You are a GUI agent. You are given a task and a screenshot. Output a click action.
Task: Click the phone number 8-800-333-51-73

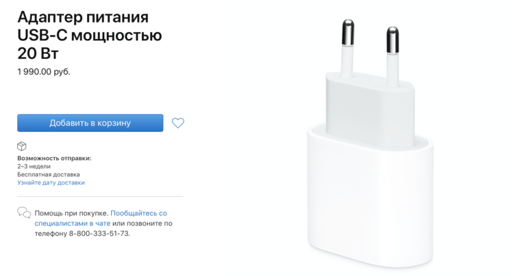[99, 234]
